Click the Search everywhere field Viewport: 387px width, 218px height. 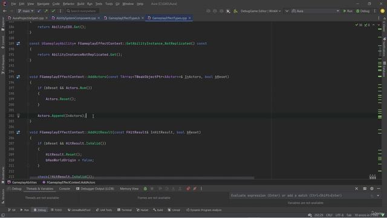click(83, 11)
